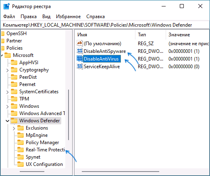
Task: Click the TPM folder icon
Action: pyautogui.click(x=14, y=99)
